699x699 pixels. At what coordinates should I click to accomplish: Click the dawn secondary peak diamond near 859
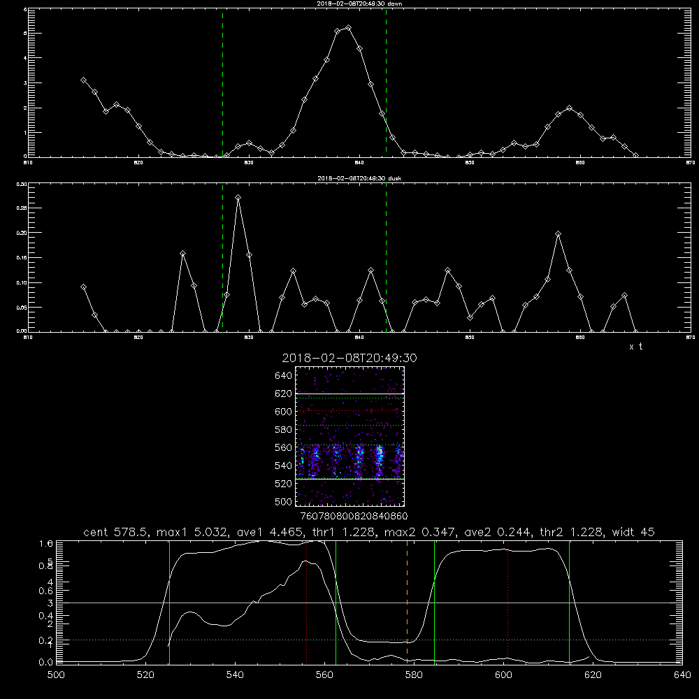569,108
